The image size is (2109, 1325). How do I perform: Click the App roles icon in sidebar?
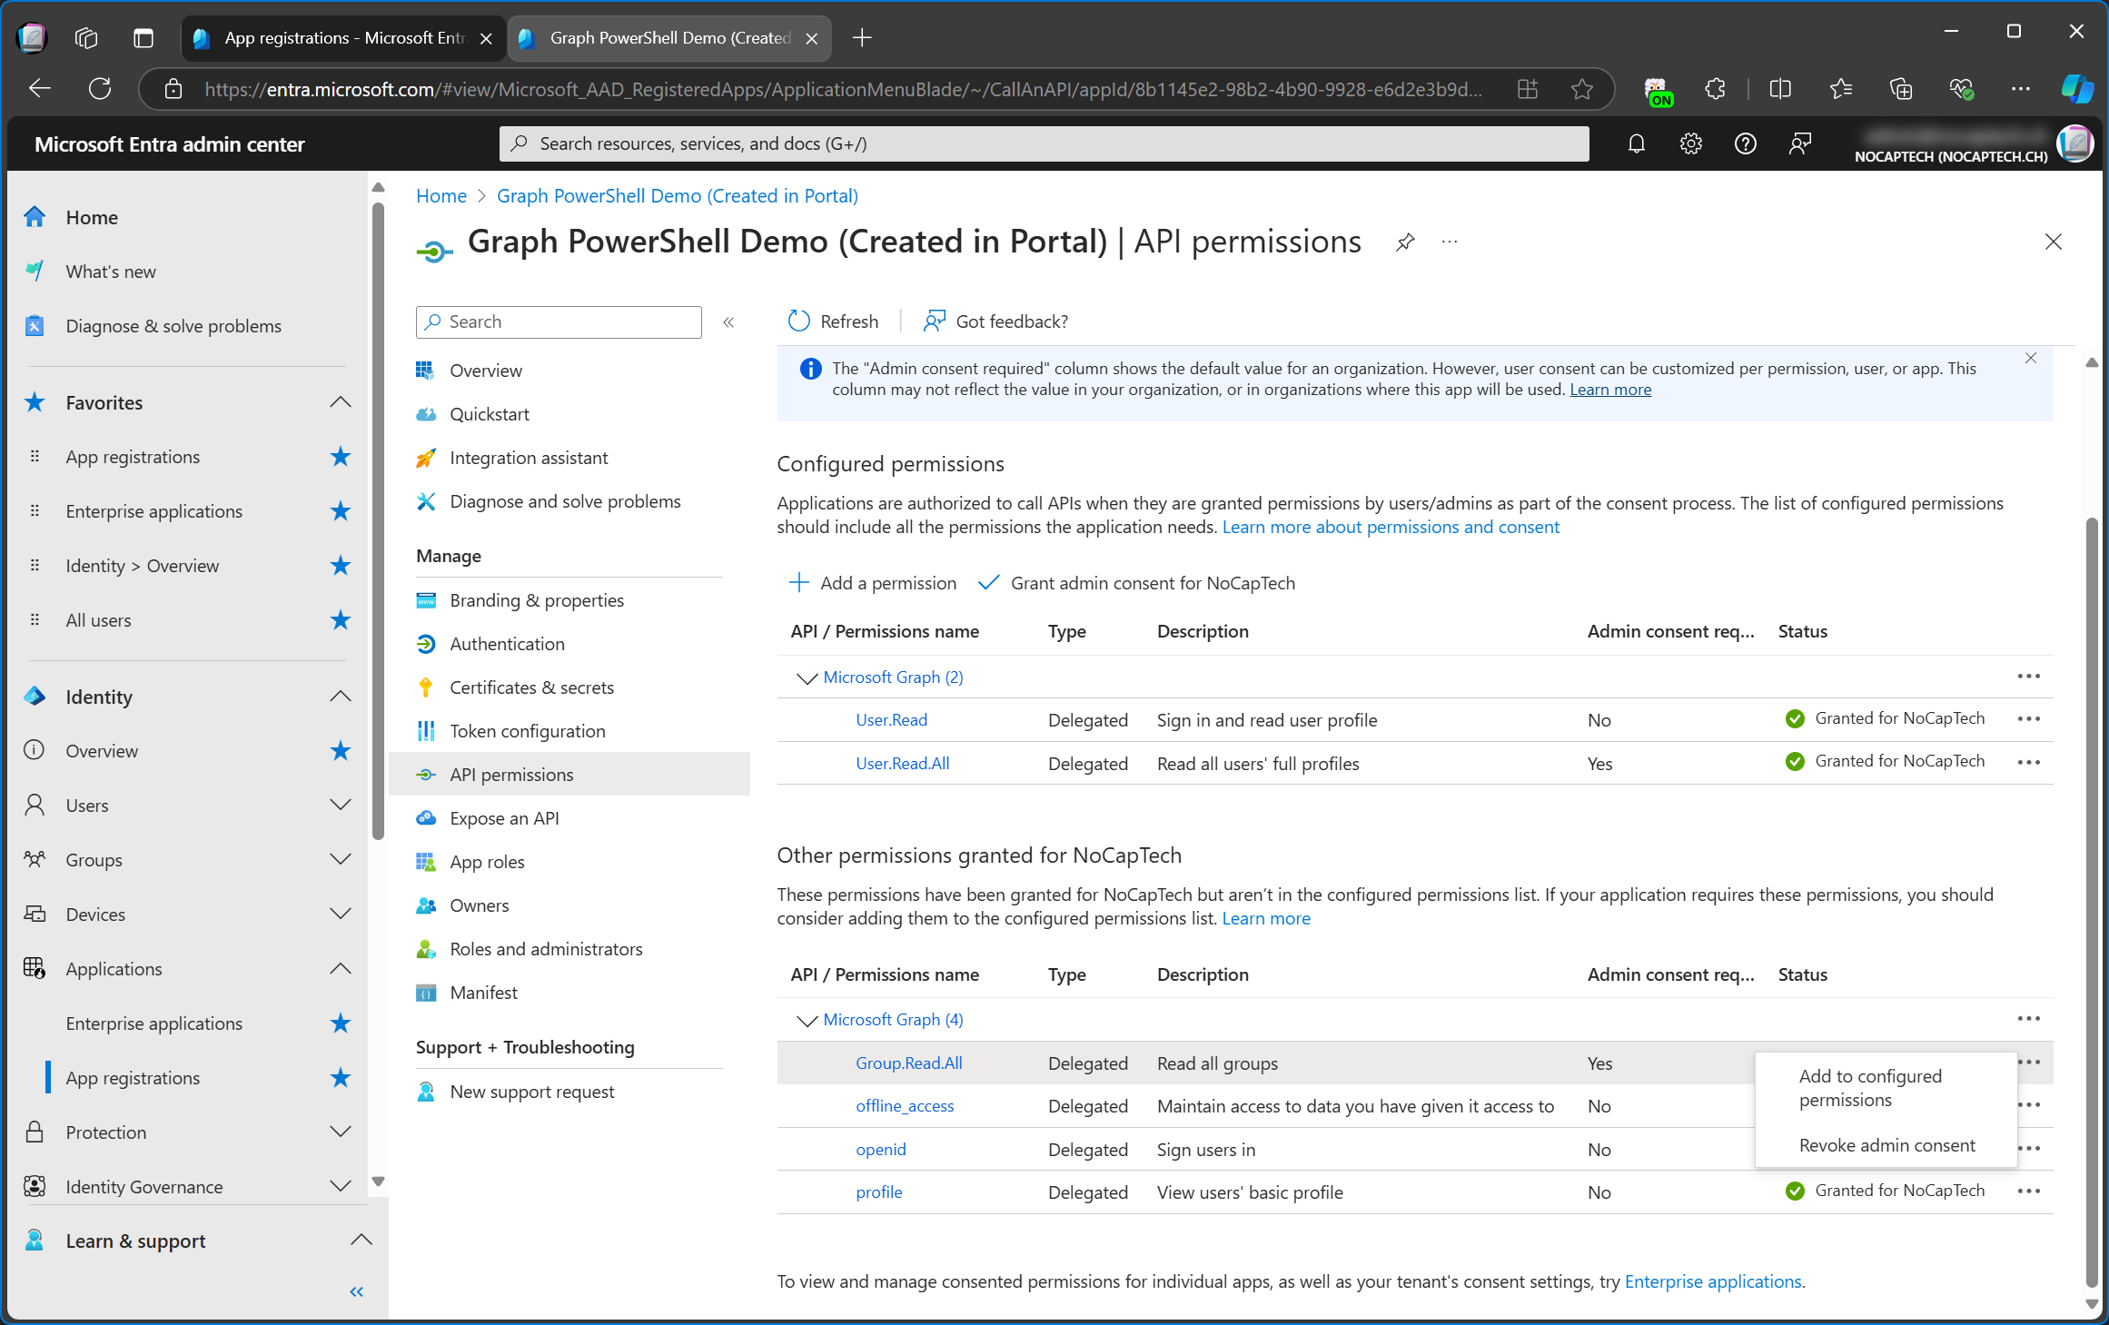pos(426,861)
